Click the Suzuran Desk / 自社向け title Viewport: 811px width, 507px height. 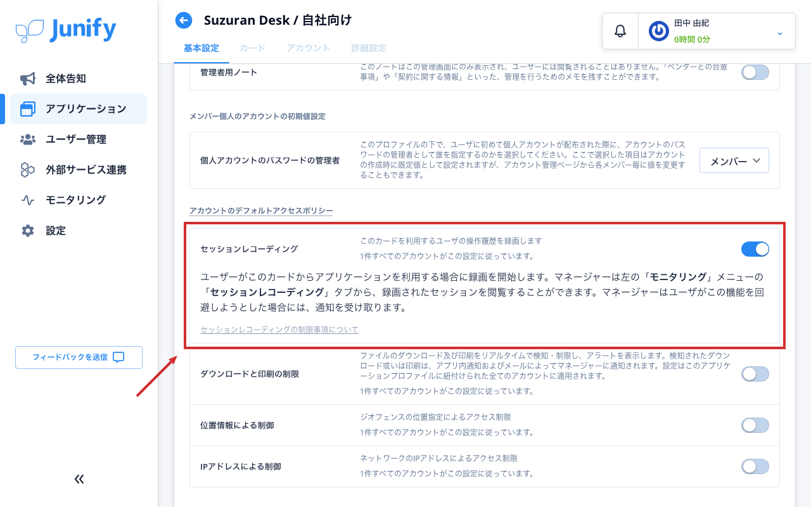278,20
